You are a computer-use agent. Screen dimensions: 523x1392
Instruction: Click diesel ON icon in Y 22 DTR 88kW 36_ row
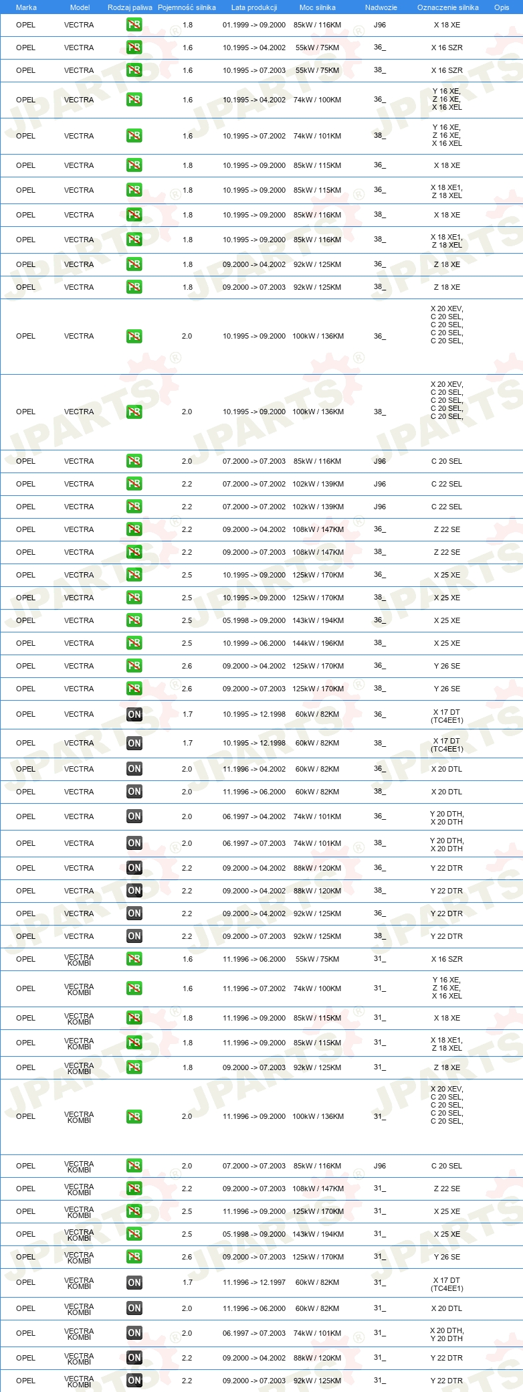tap(134, 868)
